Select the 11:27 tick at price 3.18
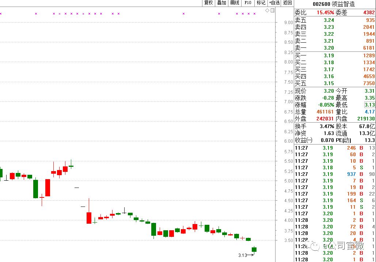 pos(335,167)
